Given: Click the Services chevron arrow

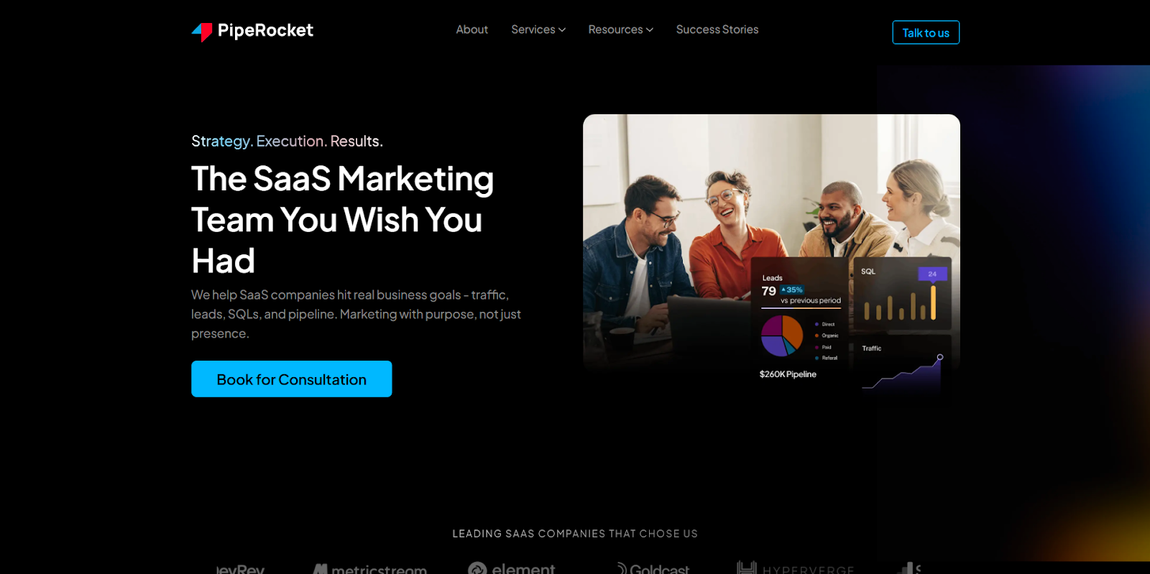Looking at the screenshot, I should point(562,30).
